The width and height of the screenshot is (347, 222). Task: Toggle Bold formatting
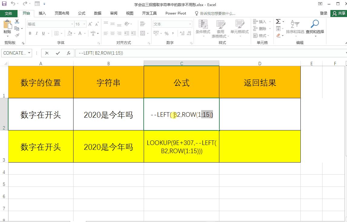pyautogui.click(x=30, y=33)
